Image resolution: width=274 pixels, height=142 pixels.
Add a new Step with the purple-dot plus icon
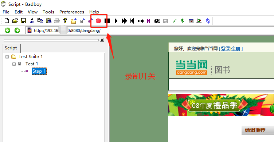coord(90,21)
